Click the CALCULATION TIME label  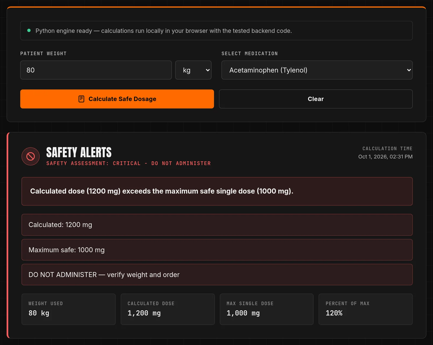(388, 149)
